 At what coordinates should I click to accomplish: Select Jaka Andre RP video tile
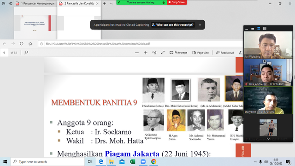[268, 73]
